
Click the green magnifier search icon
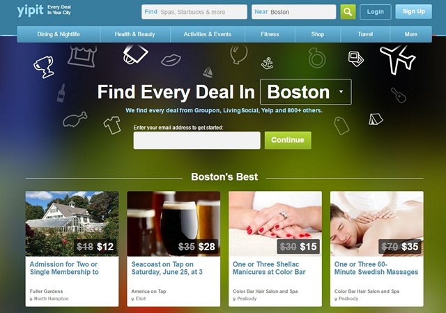pyautogui.click(x=348, y=12)
